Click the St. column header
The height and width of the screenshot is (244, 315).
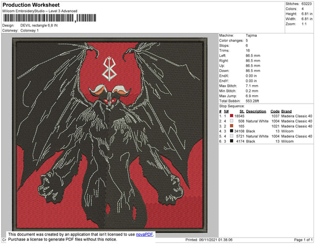[x=242, y=111]
